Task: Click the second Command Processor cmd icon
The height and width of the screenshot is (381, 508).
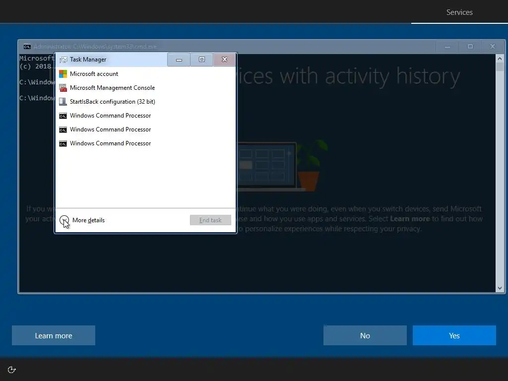Action: (63, 130)
